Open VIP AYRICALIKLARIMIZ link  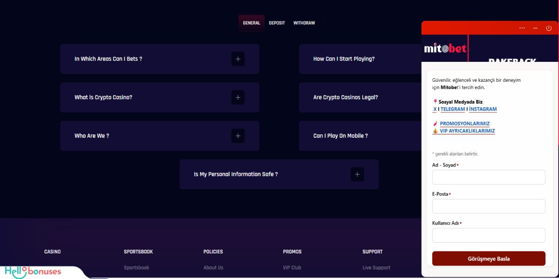[x=467, y=131]
